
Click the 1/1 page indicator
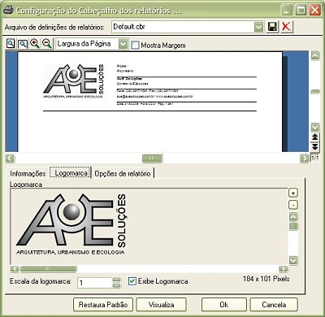(x=315, y=157)
